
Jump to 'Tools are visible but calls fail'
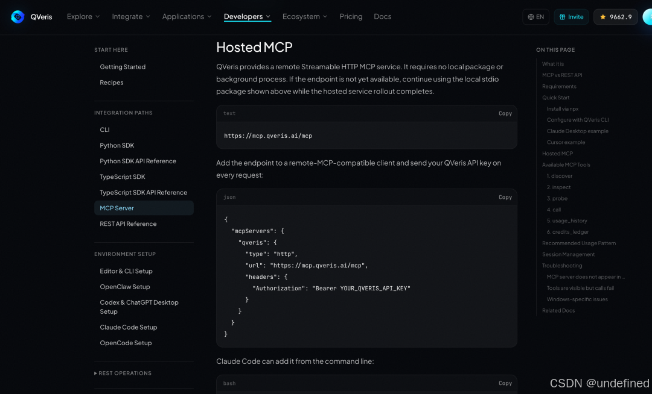(x=580, y=288)
